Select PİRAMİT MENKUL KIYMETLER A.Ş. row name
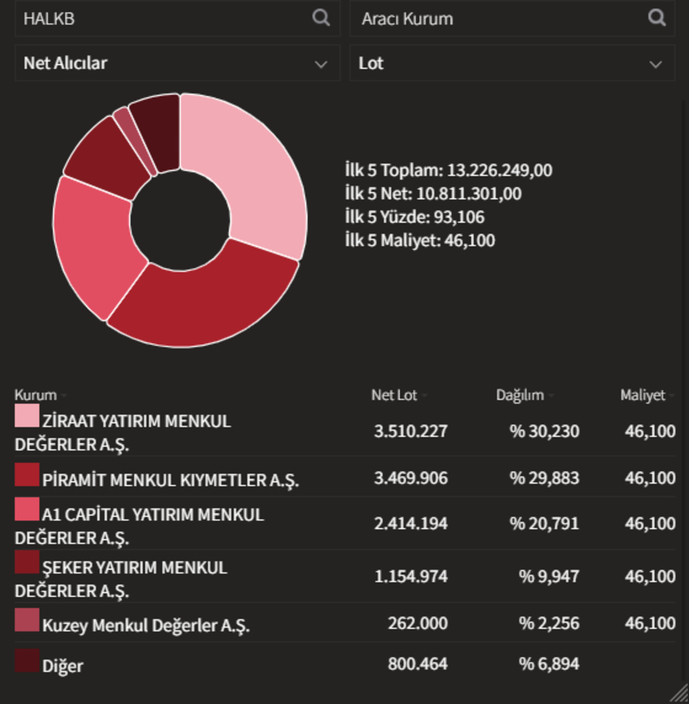 [171, 480]
